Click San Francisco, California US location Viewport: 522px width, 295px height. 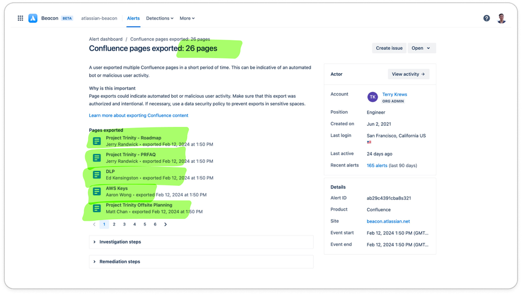396,136
